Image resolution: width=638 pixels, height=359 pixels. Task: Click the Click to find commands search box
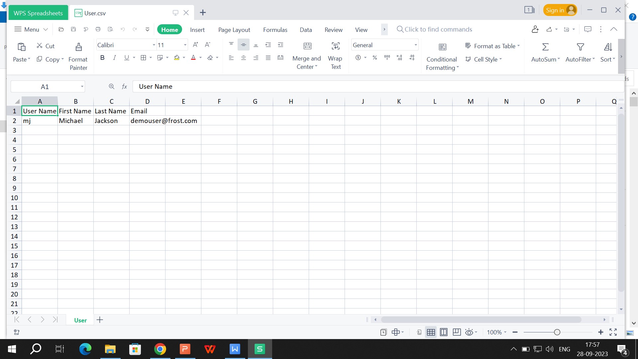[438, 29]
